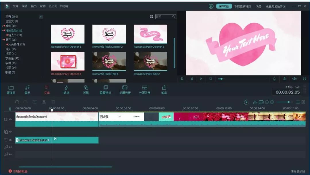Toggle visibility eye of text track

[11, 140]
